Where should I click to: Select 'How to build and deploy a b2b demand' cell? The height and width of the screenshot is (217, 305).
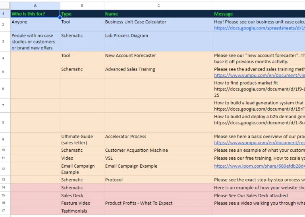tap(259, 123)
